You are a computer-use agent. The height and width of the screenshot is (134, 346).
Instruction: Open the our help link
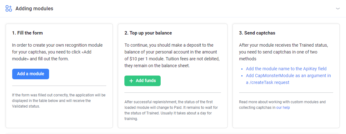pyautogui.click(x=283, y=108)
